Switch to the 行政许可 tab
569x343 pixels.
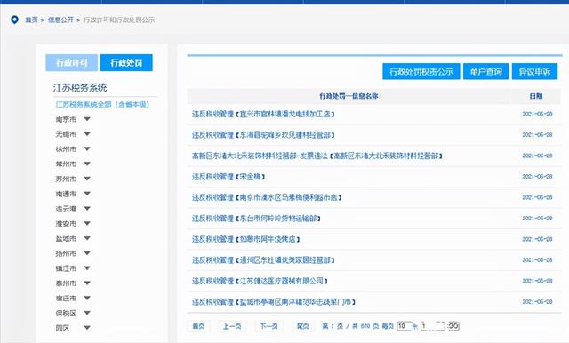coord(72,63)
